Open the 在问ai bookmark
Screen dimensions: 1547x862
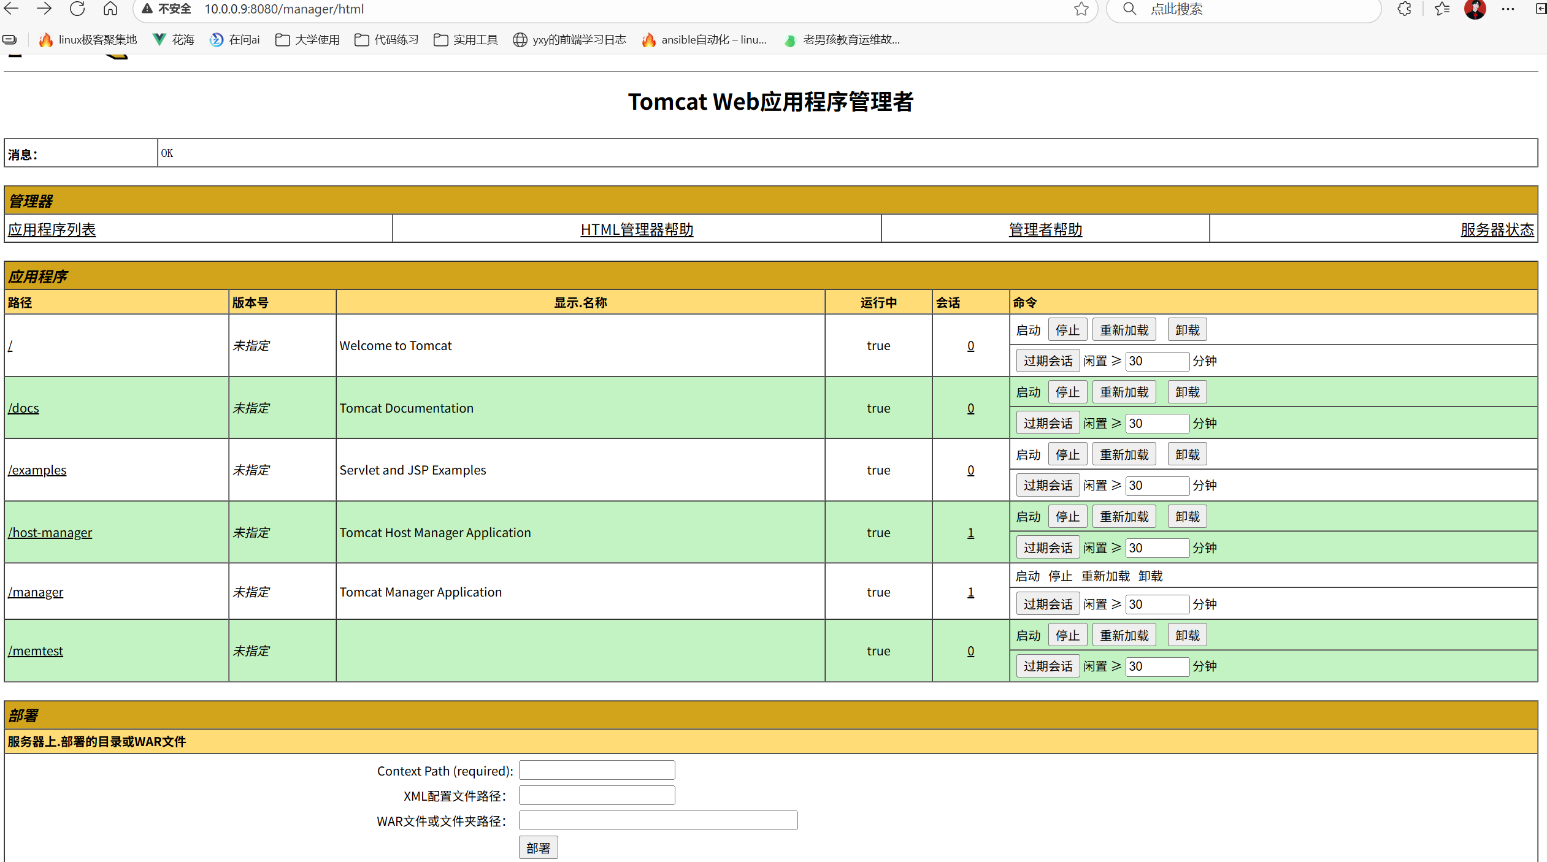235,40
